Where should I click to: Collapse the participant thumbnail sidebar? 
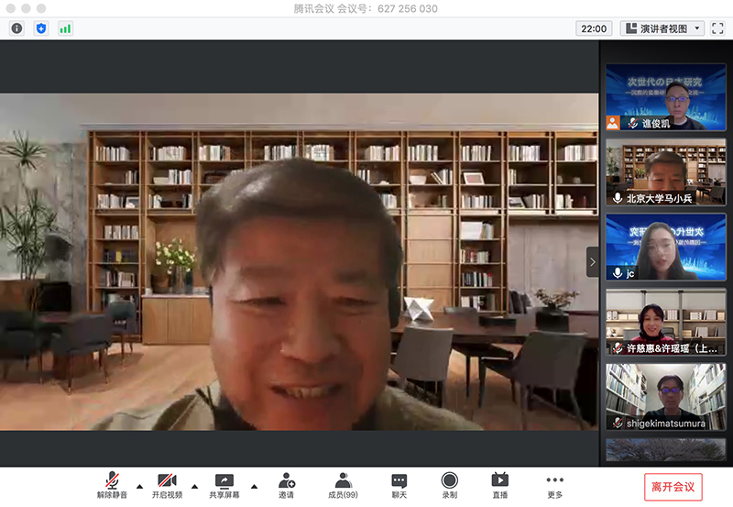point(592,261)
